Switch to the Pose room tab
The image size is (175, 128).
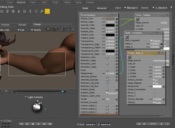(10, 2)
